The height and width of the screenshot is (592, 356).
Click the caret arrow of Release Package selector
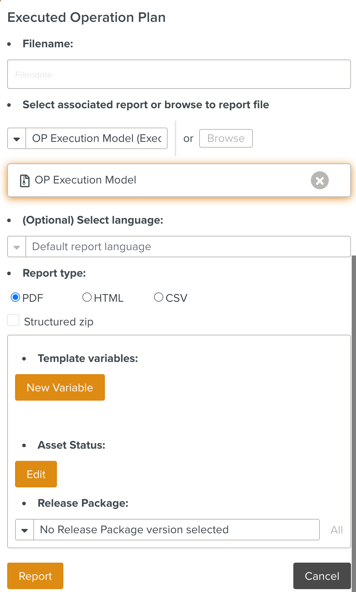pyautogui.click(x=25, y=530)
